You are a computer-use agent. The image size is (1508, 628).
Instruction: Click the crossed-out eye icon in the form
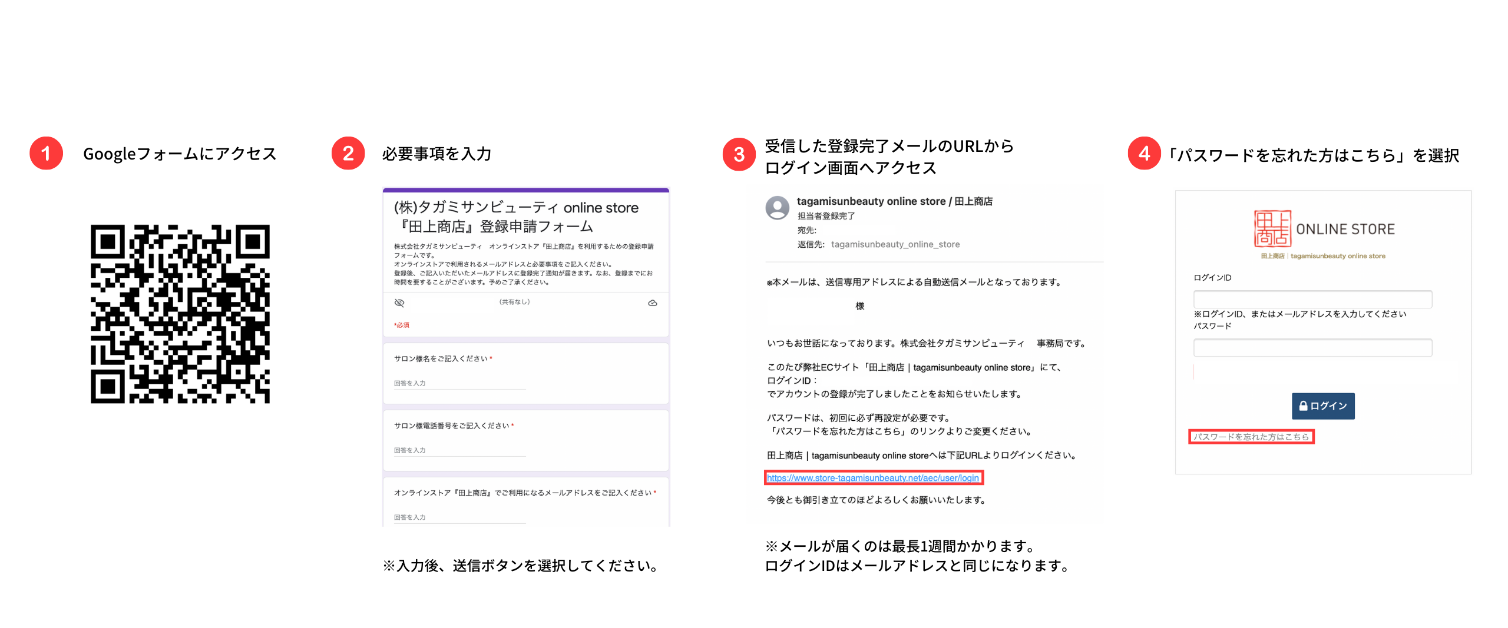click(399, 303)
